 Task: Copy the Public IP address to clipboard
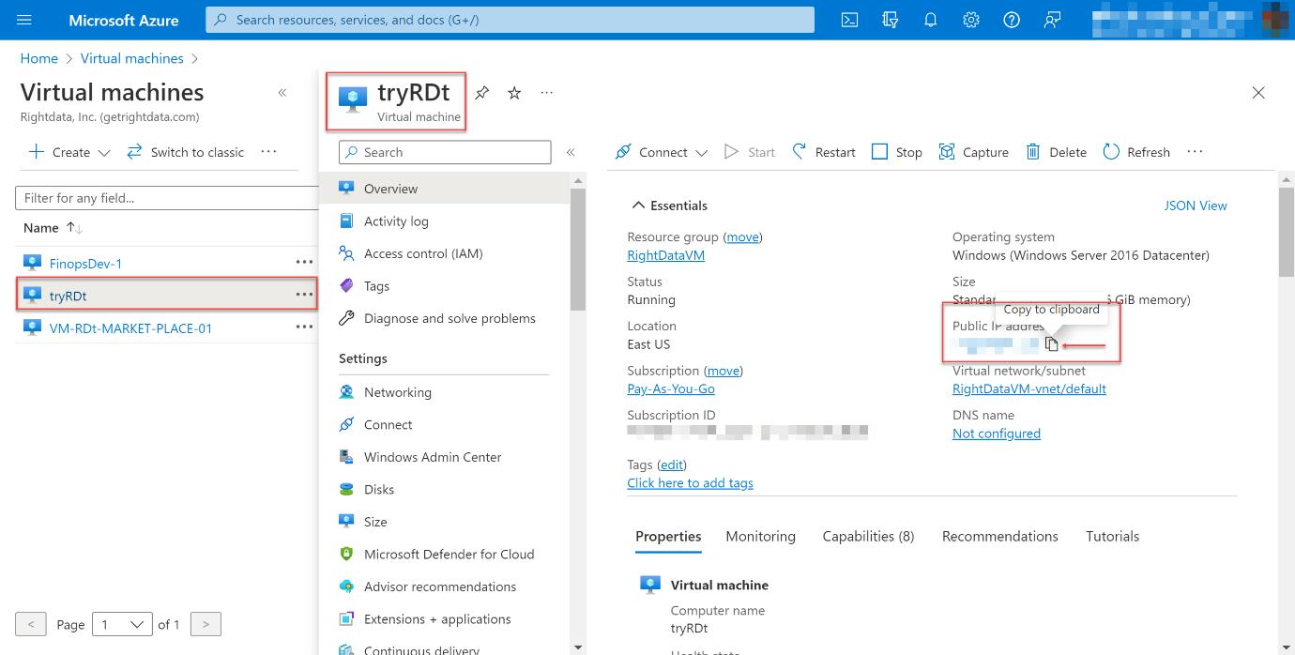point(1051,343)
